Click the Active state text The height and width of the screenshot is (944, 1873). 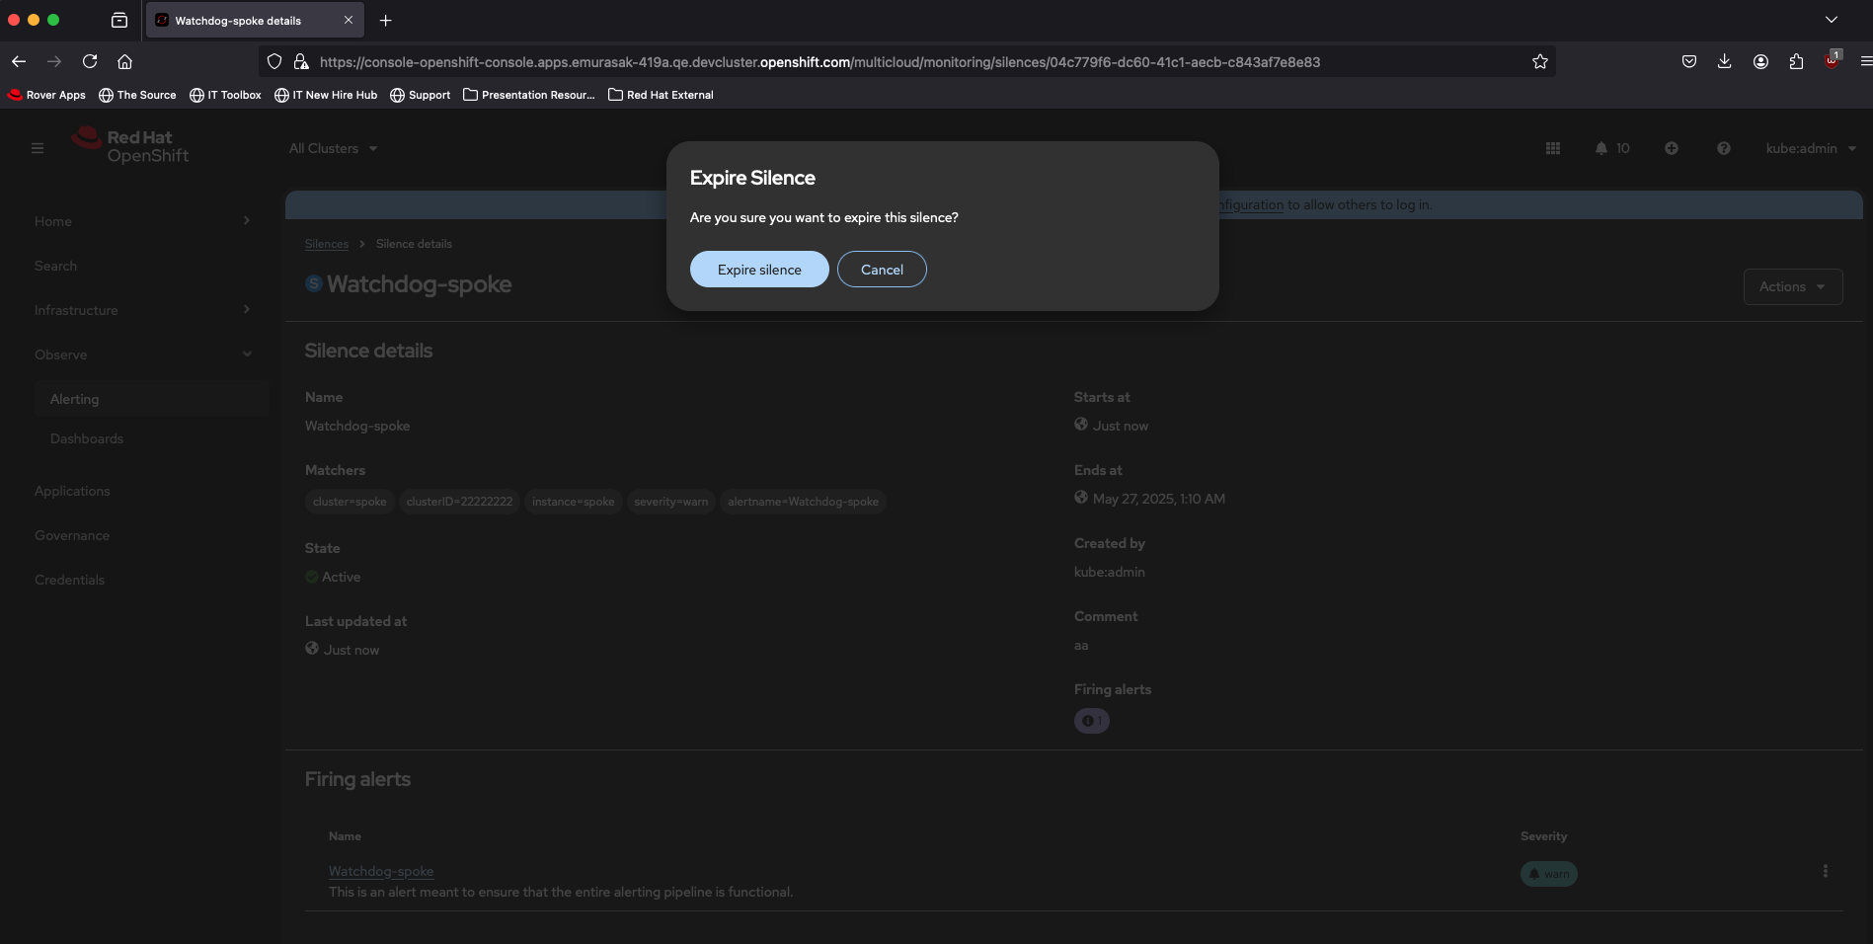[x=341, y=577]
